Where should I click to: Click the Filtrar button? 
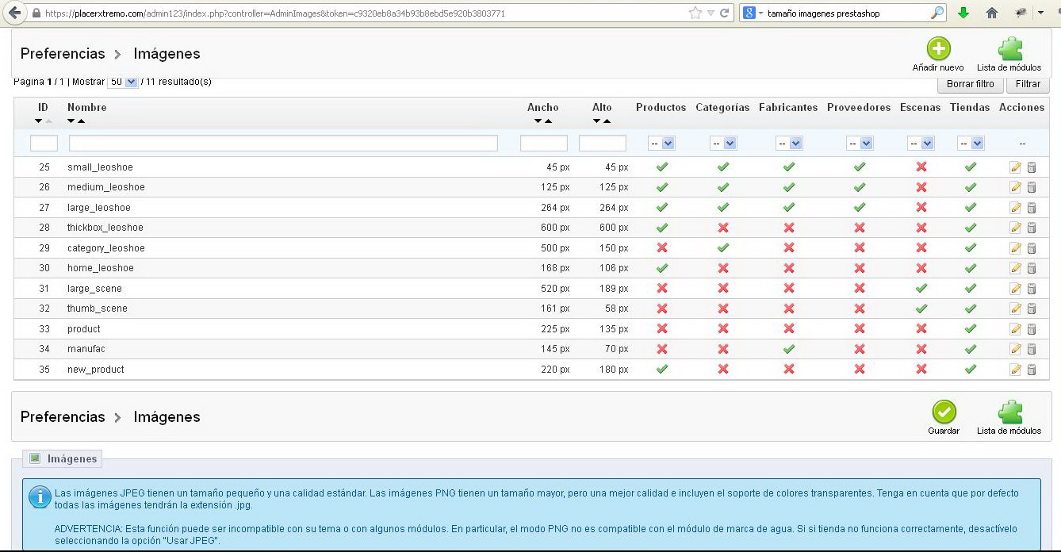pos(1028,84)
